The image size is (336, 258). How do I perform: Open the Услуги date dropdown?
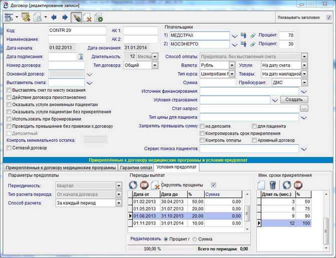(304, 65)
